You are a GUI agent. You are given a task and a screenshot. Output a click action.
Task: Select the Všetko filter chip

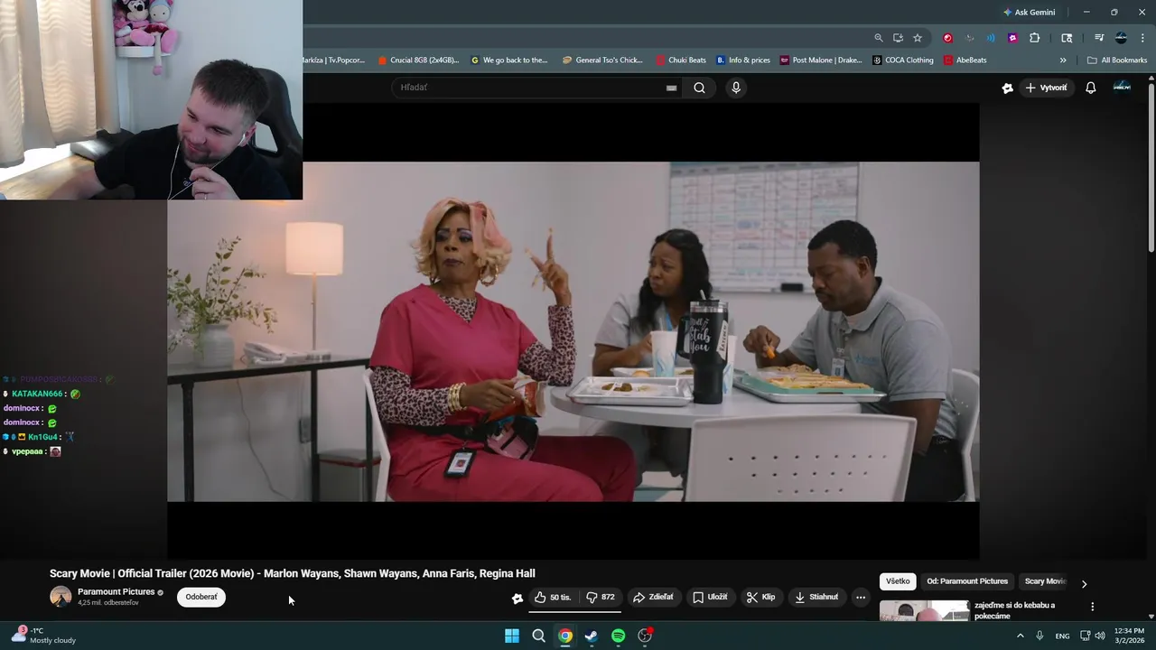tap(898, 581)
